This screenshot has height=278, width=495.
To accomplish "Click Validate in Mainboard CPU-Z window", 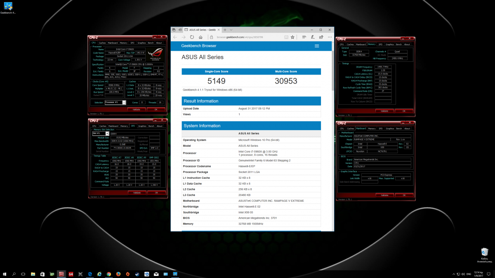I will pyautogui.click(x=384, y=195).
